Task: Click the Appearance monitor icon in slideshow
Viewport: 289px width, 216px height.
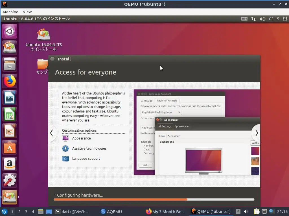Action: point(65,138)
